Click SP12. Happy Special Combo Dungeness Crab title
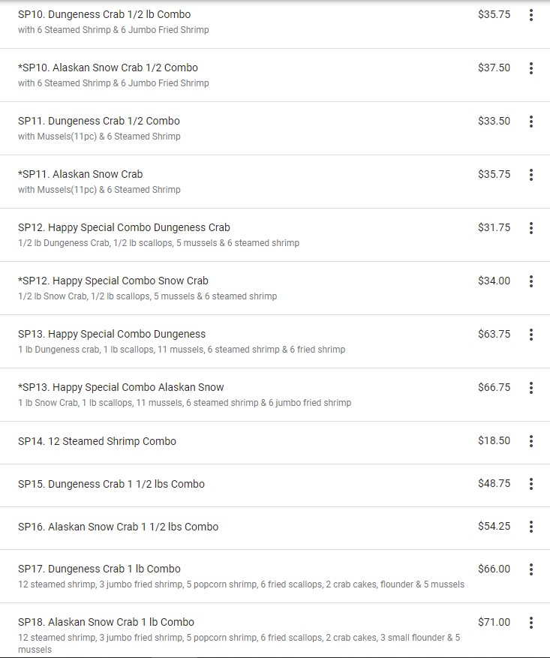The width and height of the screenshot is (550, 658). point(124,227)
